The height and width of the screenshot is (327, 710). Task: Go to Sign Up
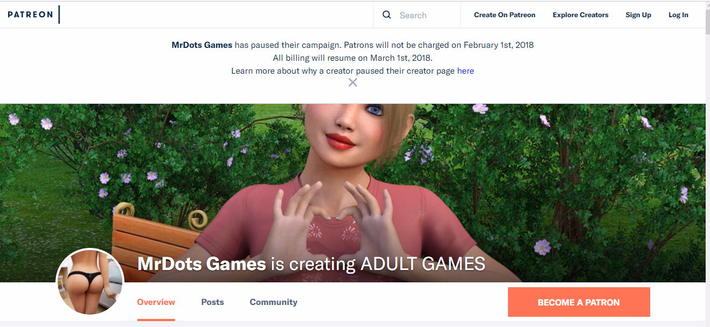pos(638,15)
